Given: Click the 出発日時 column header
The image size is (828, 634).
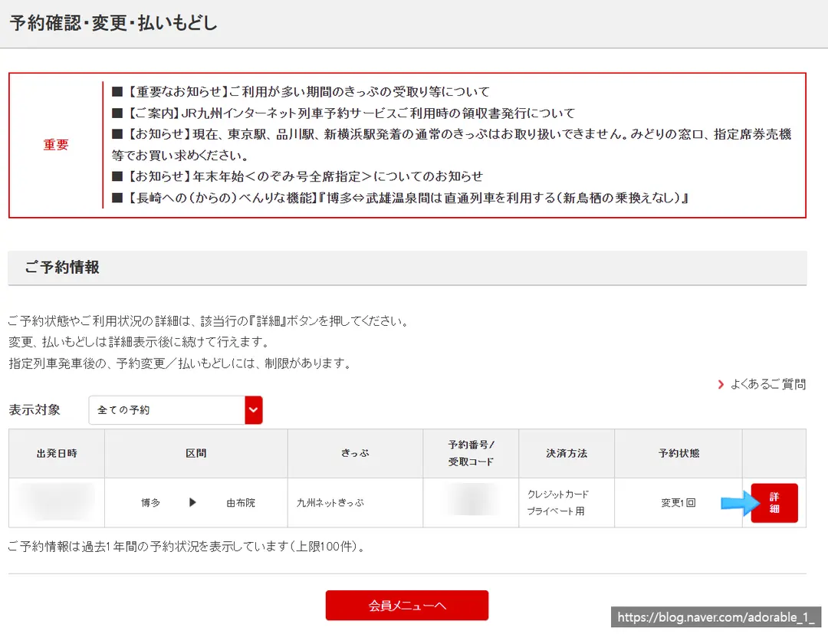Looking at the screenshot, I should coord(57,454).
